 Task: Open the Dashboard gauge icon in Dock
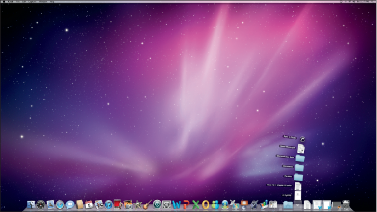click(41, 205)
